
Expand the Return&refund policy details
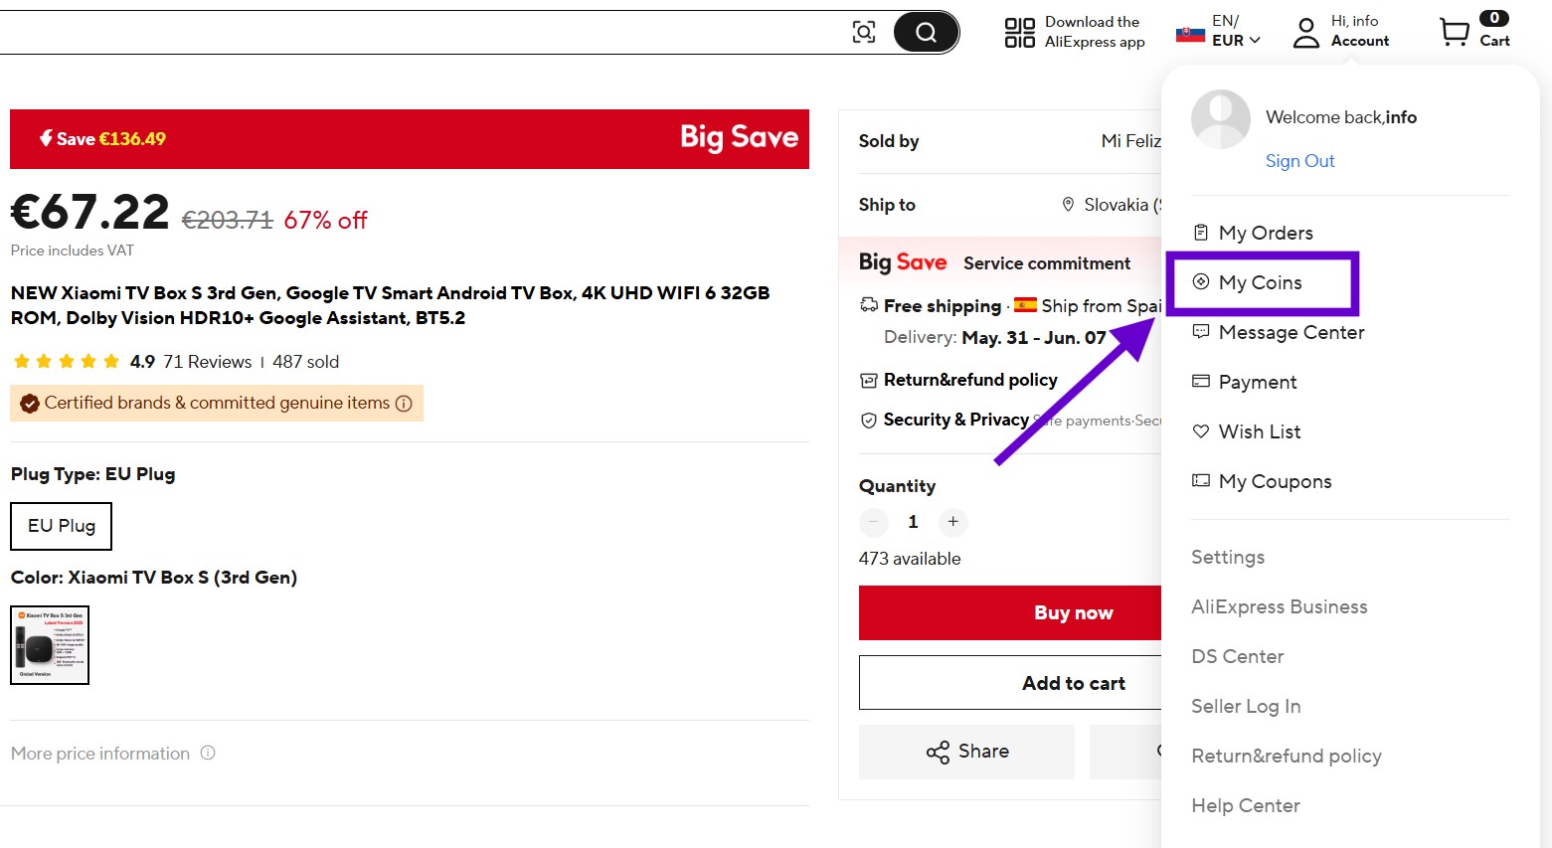pyautogui.click(x=969, y=380)
